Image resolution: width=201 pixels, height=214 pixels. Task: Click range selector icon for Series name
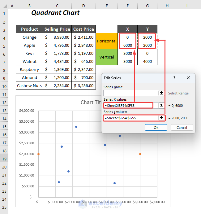(161, 93)
